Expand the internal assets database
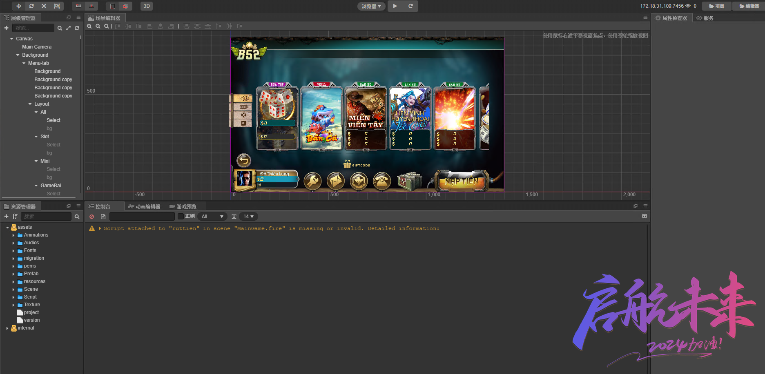Image resolution: width=765 pixels, height=374 pixels. (x=7, y=328)
